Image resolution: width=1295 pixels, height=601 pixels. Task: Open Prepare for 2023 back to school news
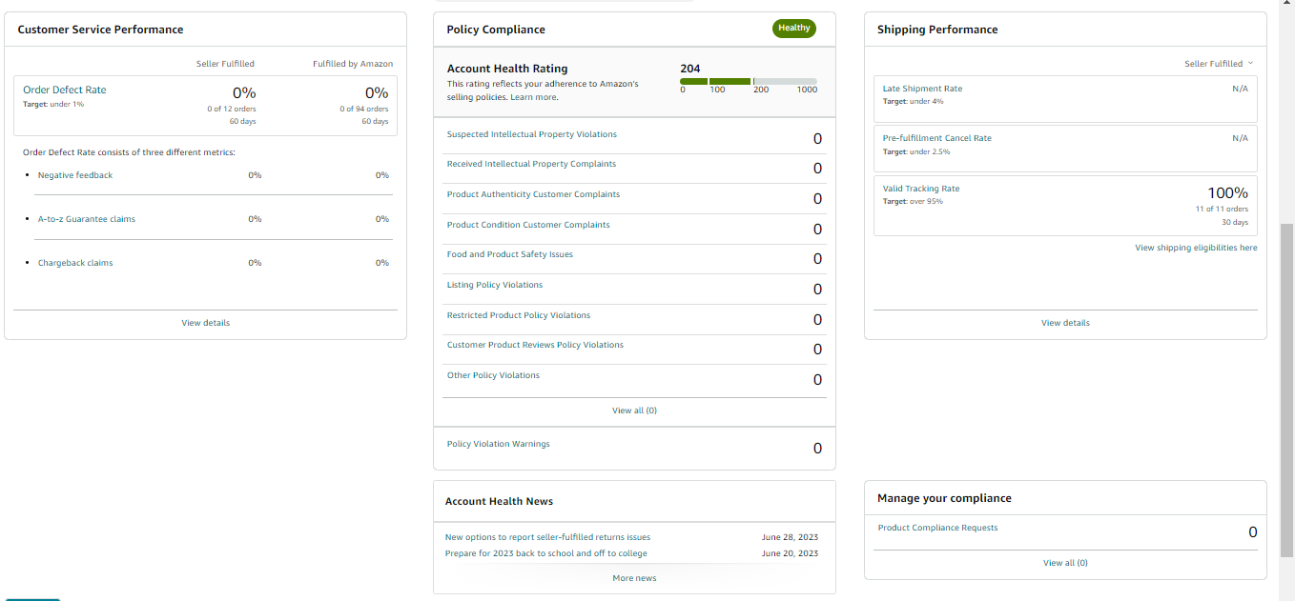(545, 553)
